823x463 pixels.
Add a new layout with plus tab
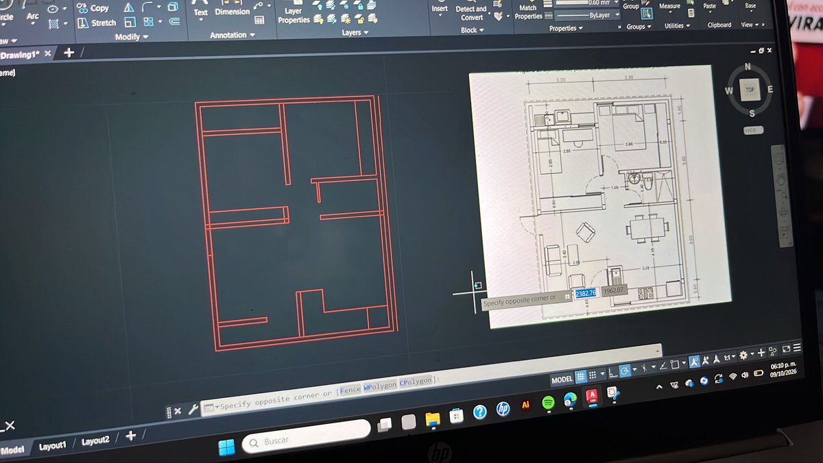pos(130,436)
